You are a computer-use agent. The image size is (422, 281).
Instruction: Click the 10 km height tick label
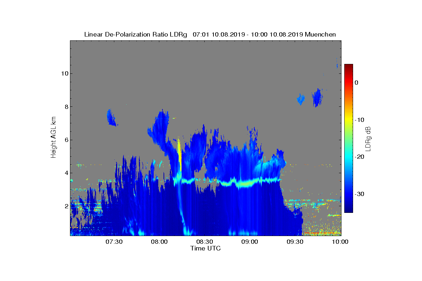coord(63,73)
